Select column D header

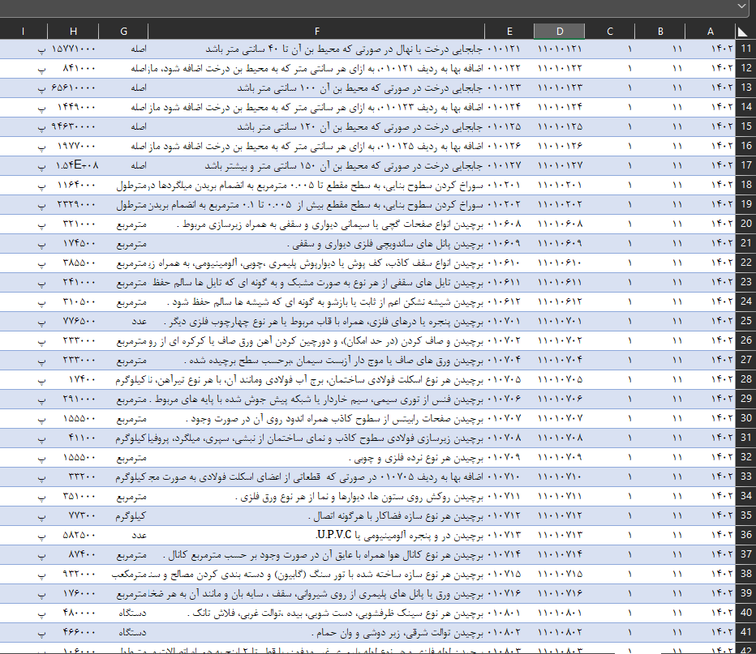click(559, 32)
